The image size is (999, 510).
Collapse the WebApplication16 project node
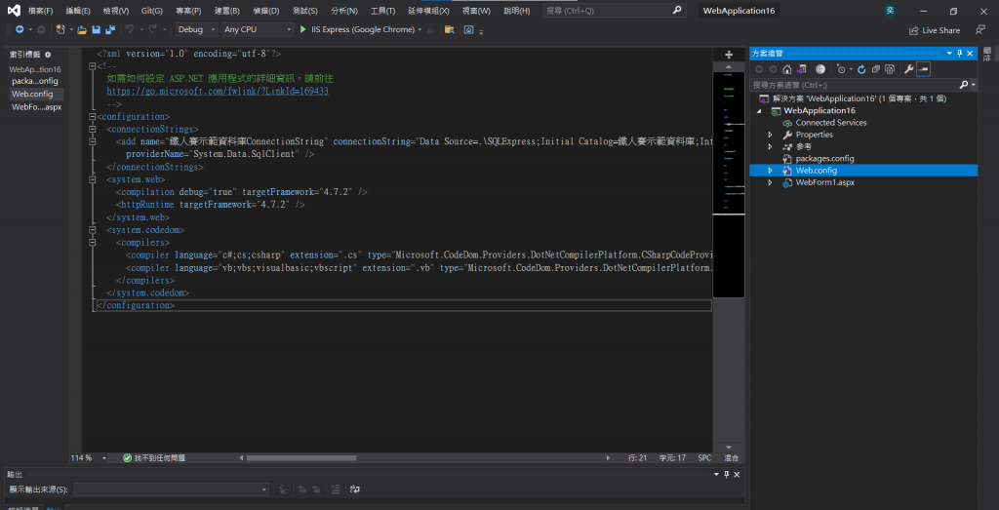click(759, 111)
